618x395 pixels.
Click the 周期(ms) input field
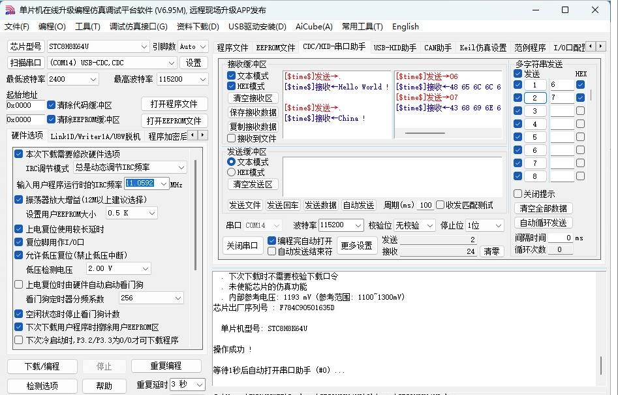(x=425, y=205)
